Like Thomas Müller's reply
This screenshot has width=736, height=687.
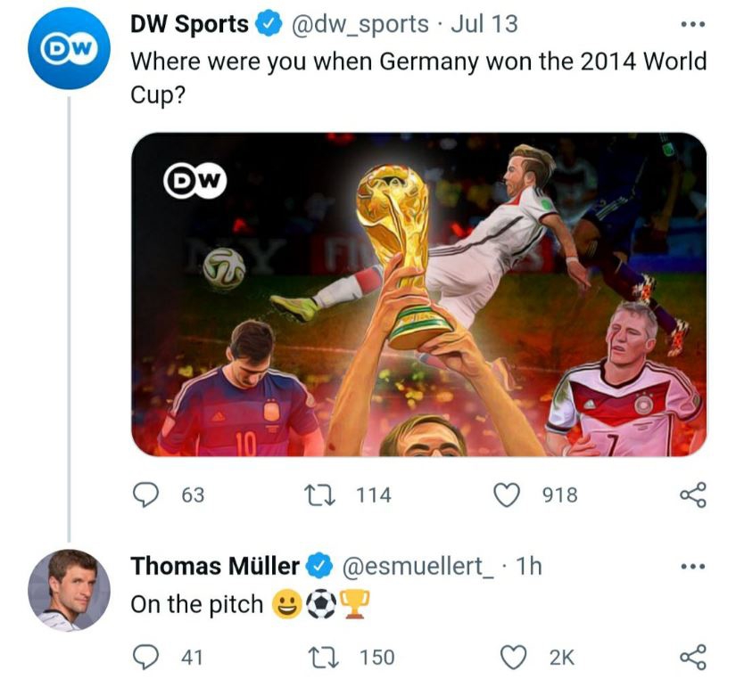pyautogui.click(x=512, y=657)
